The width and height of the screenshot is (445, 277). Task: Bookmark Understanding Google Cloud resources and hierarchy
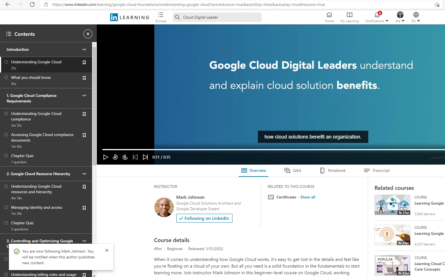tap(84, 187)
